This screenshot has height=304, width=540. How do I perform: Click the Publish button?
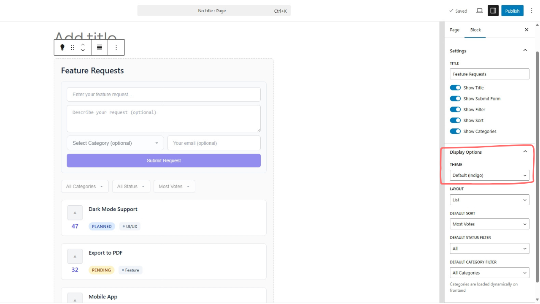[x=512, y=11]
